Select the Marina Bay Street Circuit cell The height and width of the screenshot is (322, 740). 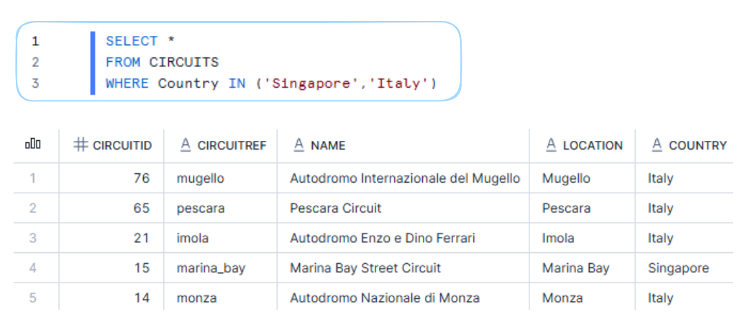pyautogui.click(x=365, y=268)
